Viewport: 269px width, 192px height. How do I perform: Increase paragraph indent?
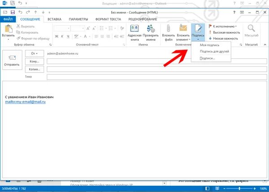pyautogui.click(x=122, y=36)
